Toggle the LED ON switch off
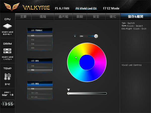The image size is (151, 113). click(x=88, y=36)
